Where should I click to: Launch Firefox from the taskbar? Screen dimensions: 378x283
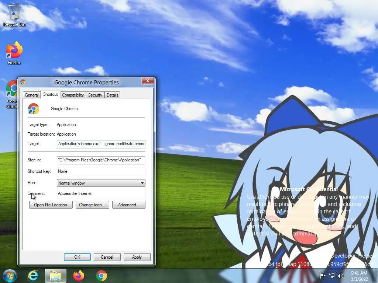pos(79,276)
